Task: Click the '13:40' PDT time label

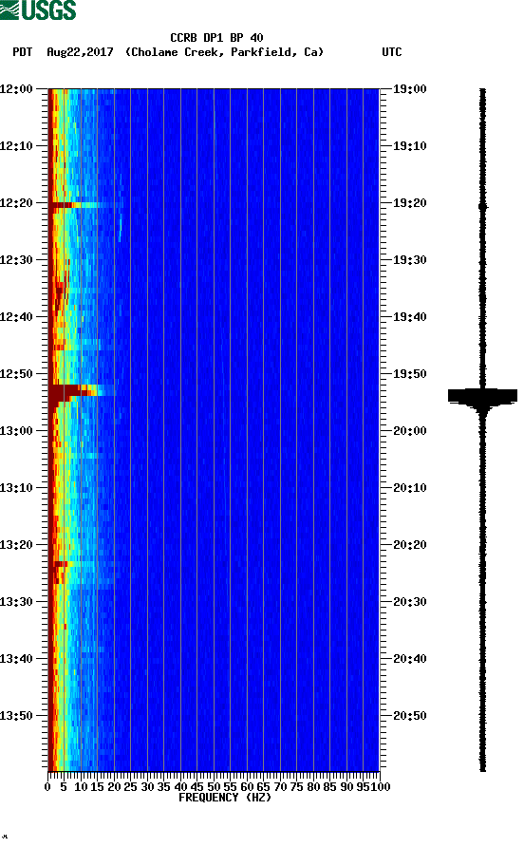Action: click(x=16, y=659)
